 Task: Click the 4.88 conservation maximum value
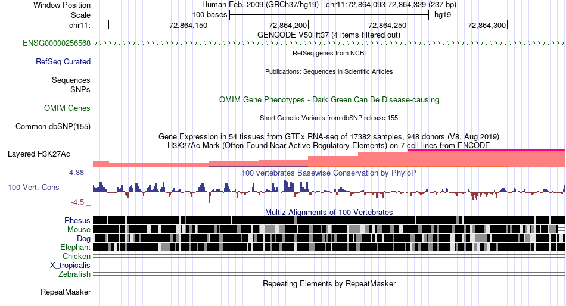(76, 173)
